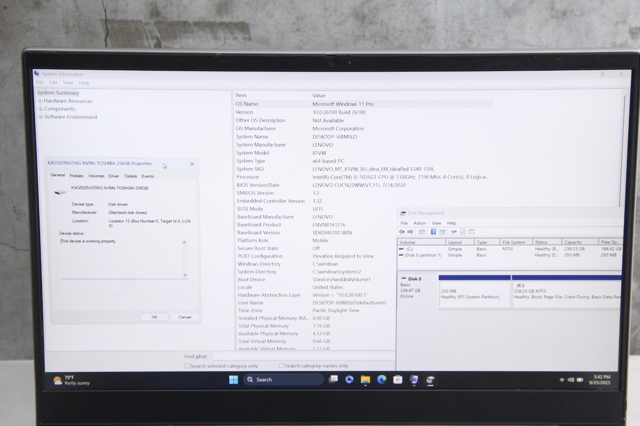The width and height of the screenshot is (640, 426).
Task: Click Status column header in Disk Management
Action: [x=547, y=242]
